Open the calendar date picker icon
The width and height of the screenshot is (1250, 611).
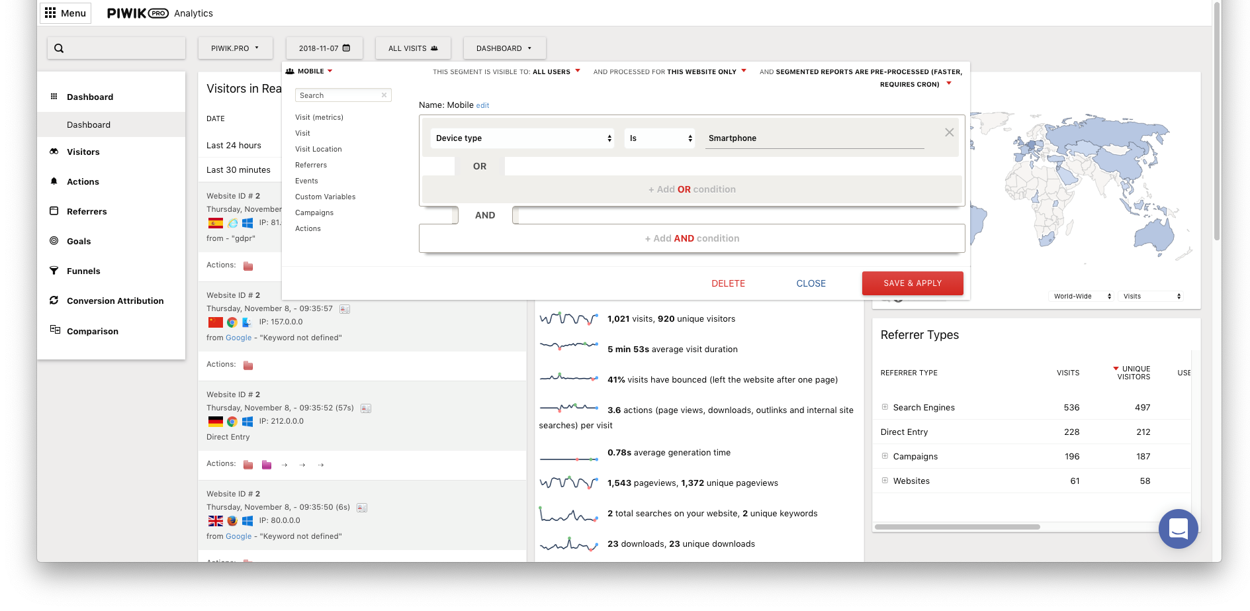click(346, 48)
